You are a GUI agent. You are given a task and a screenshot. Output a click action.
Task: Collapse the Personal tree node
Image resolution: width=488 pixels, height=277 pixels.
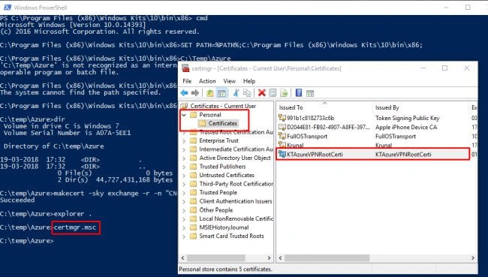pos(184,115)
